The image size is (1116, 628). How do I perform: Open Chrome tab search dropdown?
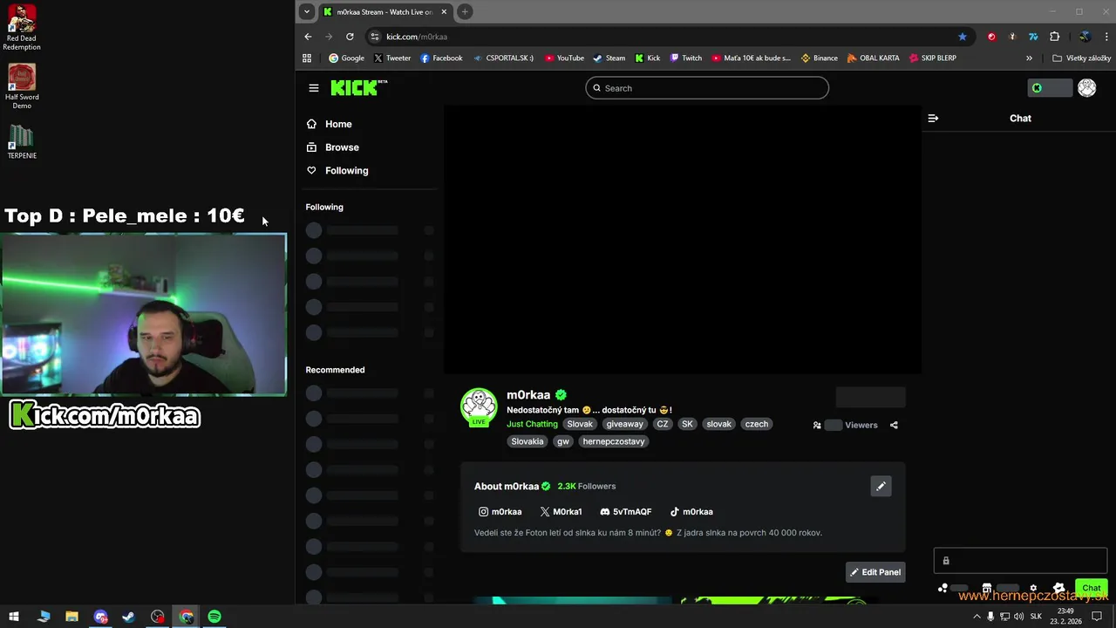pyautogui.click(x=306, y=11)
